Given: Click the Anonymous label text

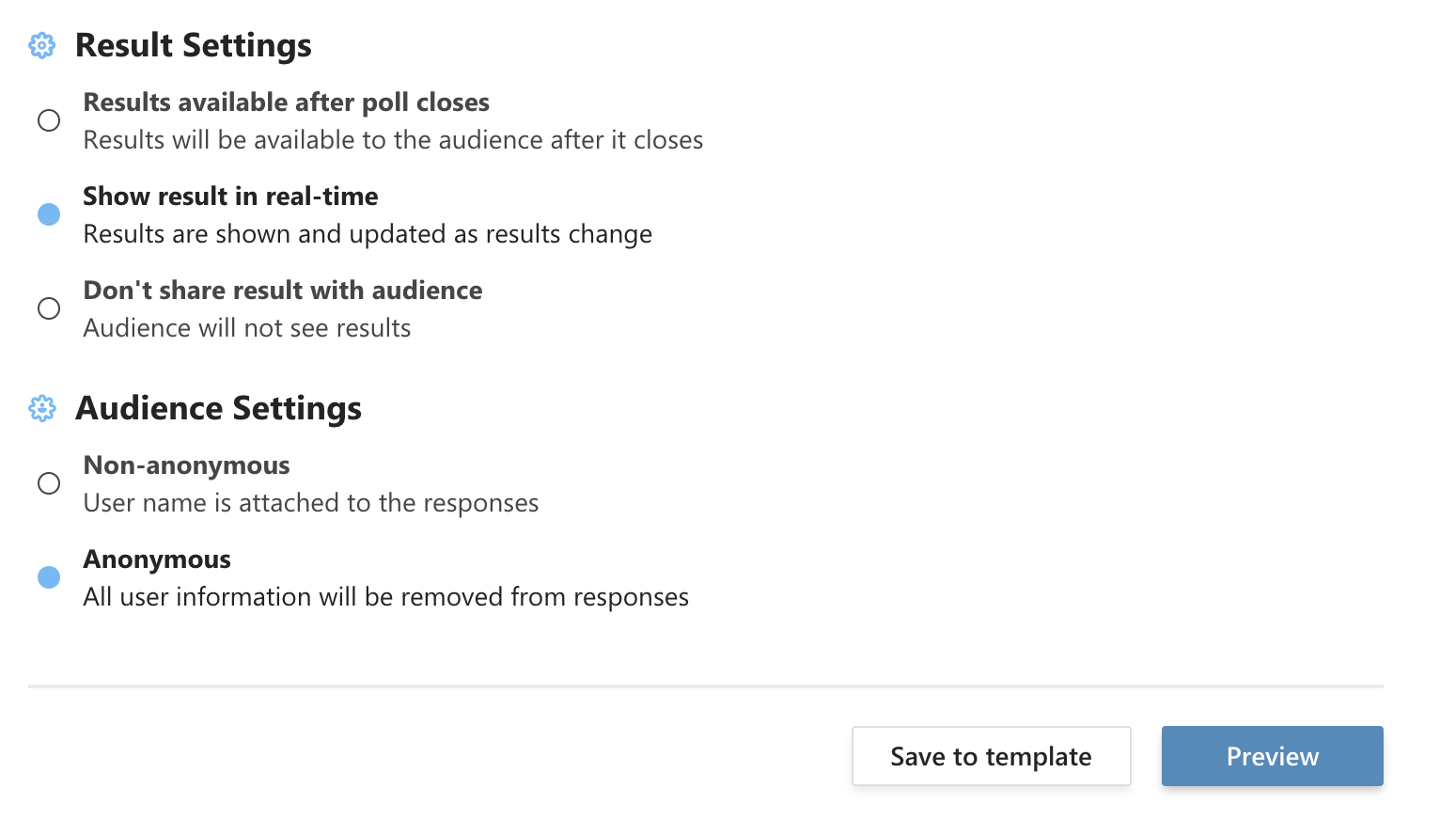Looking at the screenshot, I should 156,559.
